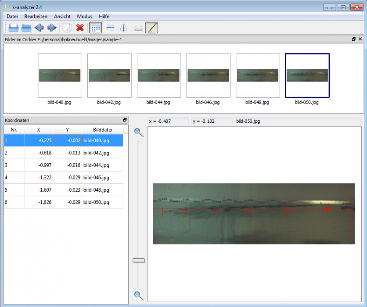Toggle the horizontal axis alignment tool
Image resolution: width=367 pixels, height=307 pixels.
coord(111,28)
